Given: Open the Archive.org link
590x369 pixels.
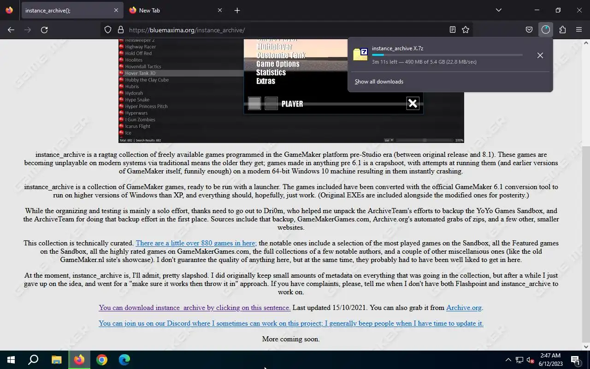Looking at the screenshot, I should [x=464, y=308].
